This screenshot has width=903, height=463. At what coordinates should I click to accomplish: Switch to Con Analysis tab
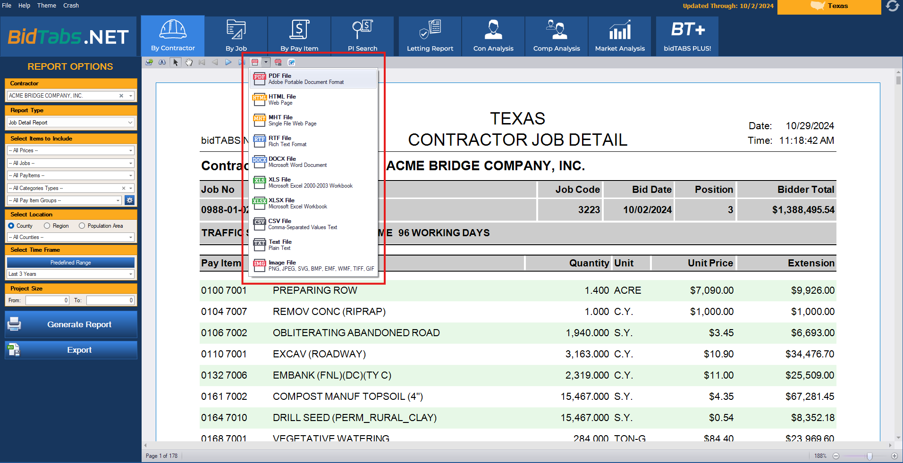(x=493, y=36)
